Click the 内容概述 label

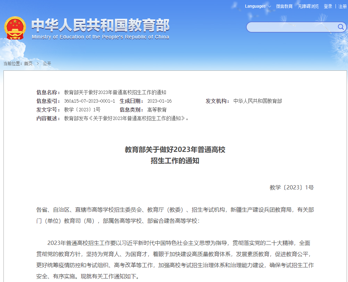pos(48,119)
